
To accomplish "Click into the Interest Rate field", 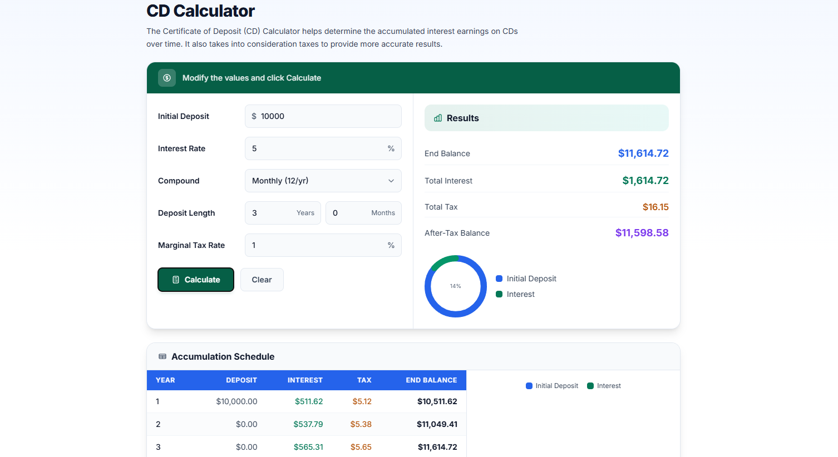I will [x=317, y=148].
